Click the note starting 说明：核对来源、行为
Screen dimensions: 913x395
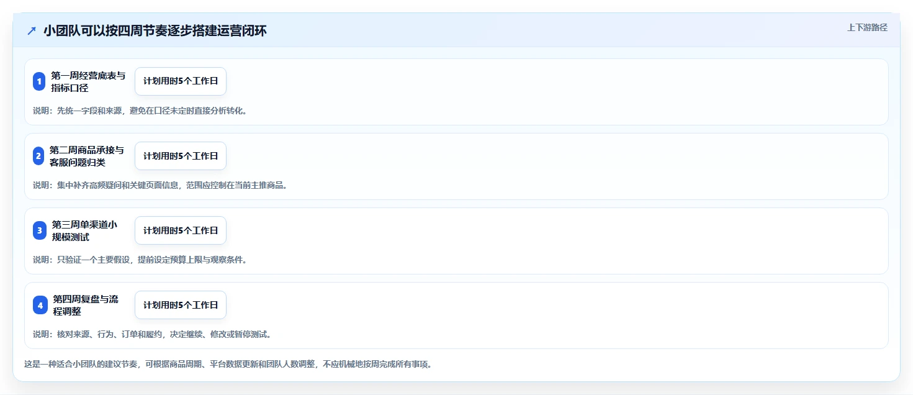(152, 334)
